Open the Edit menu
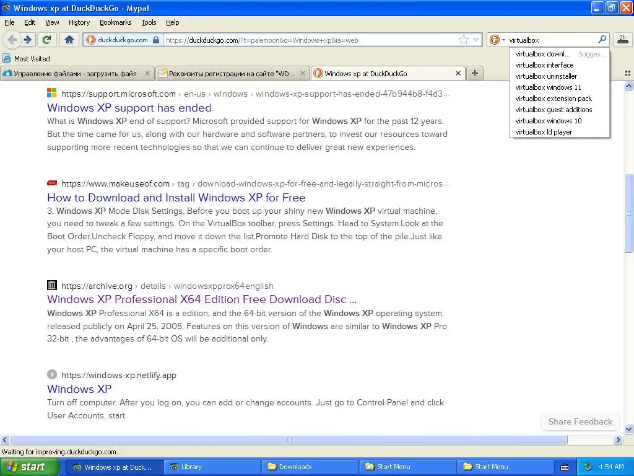634x476 pixels. (30, 22)
